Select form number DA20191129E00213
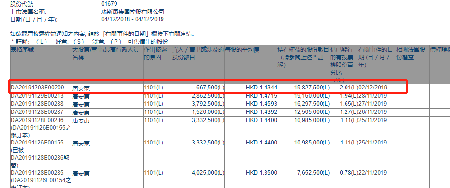 pyautogui.click(x=37, y=96)
